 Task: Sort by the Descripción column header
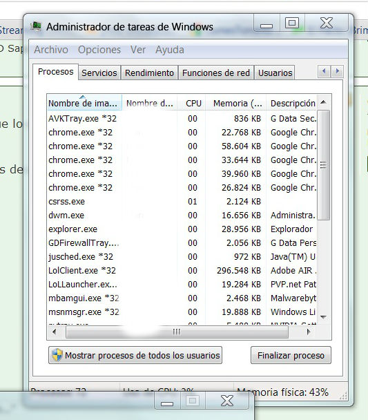click(292, 103)
